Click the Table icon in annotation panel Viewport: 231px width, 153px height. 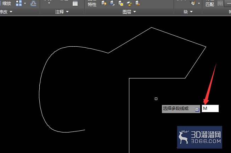tap(75, 3)
